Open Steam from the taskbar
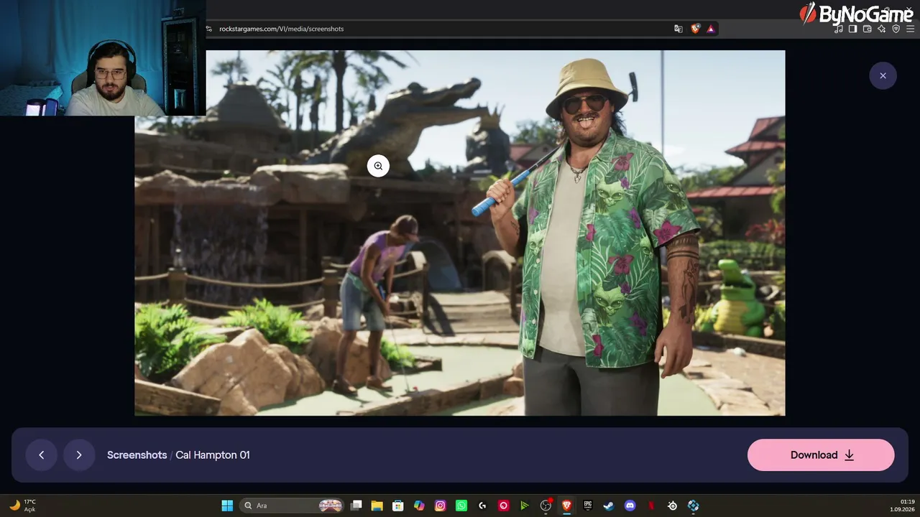 point(609,506)
